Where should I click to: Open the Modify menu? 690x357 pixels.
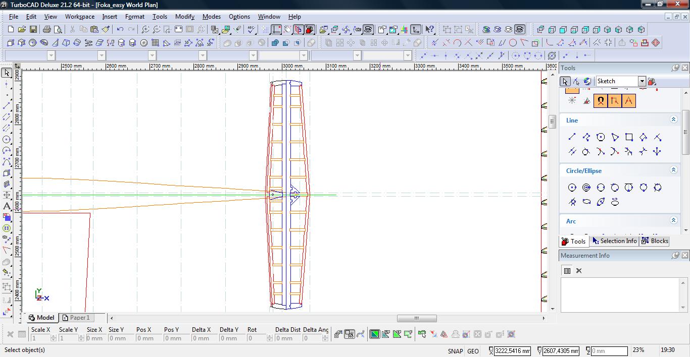tap(184, 17)
